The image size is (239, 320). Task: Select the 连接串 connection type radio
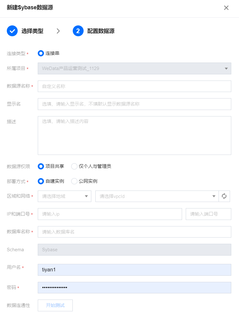tap(41, 53)
